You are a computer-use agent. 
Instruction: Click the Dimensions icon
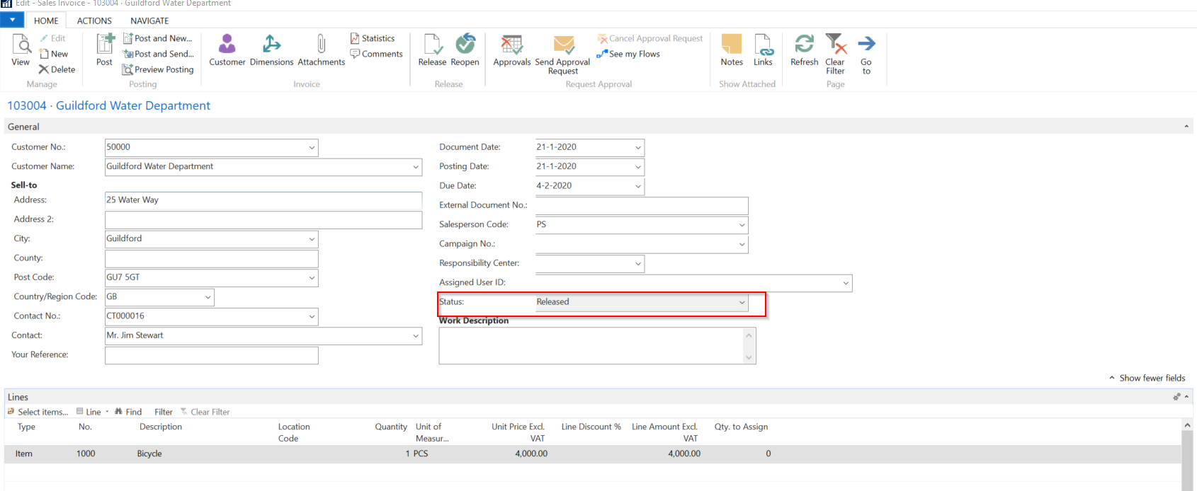pyautogui.click(x=271, y=45)
